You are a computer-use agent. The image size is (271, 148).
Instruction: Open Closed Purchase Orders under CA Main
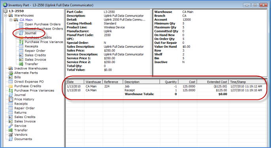click(44, 29)
